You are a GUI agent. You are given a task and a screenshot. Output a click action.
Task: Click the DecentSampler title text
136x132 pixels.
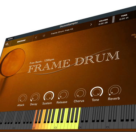69,24
